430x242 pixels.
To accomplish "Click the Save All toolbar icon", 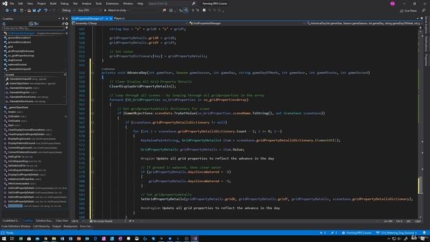I will 39,11.
